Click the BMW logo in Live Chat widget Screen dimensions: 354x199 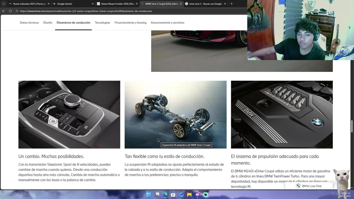tap(298, 186)
